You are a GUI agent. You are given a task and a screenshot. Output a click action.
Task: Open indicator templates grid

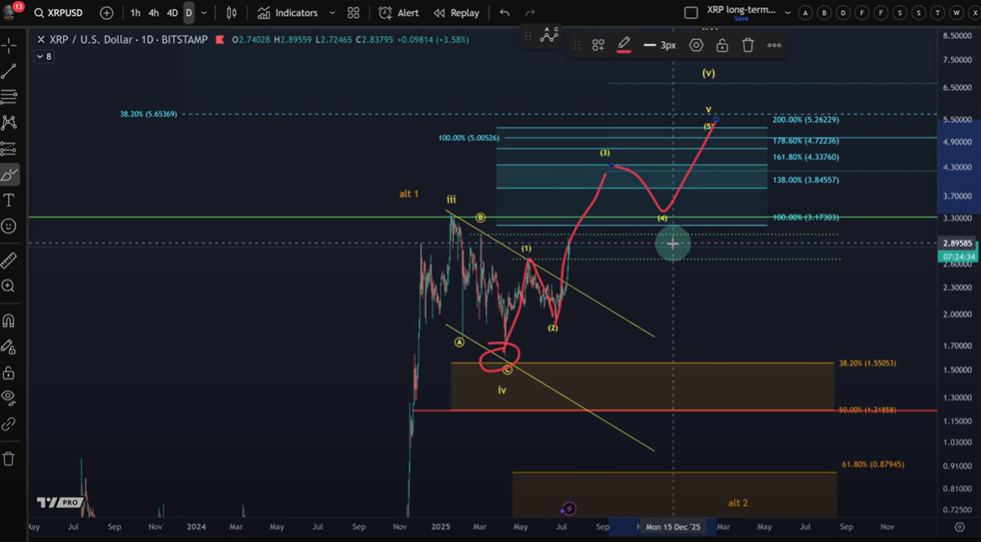point(354,13)
